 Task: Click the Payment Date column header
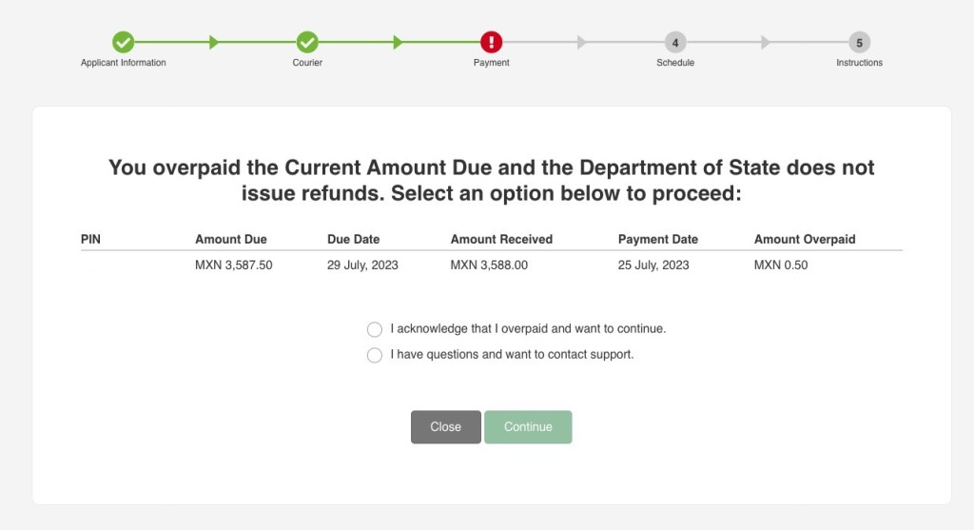[x=657, y=240]
